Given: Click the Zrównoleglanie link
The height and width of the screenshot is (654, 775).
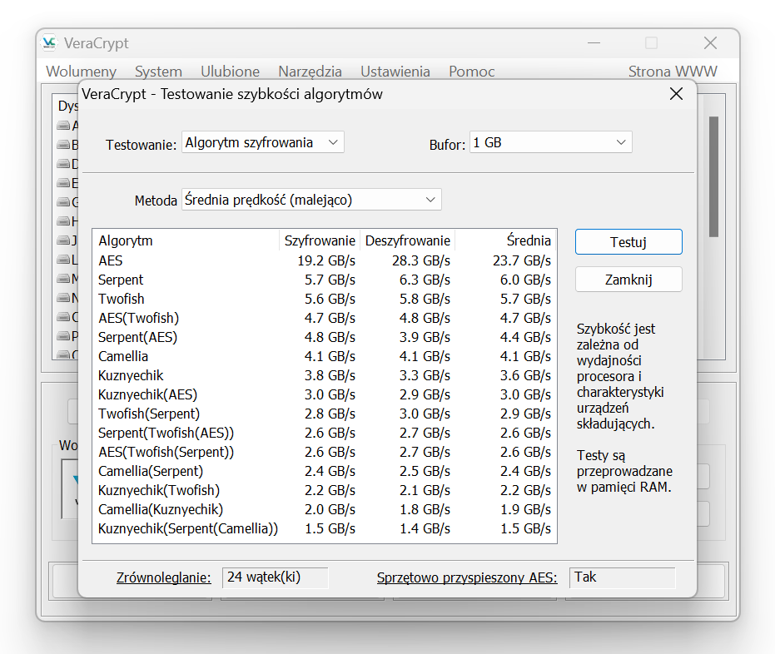Looking at the screenshot, I should tap(163, 577).
